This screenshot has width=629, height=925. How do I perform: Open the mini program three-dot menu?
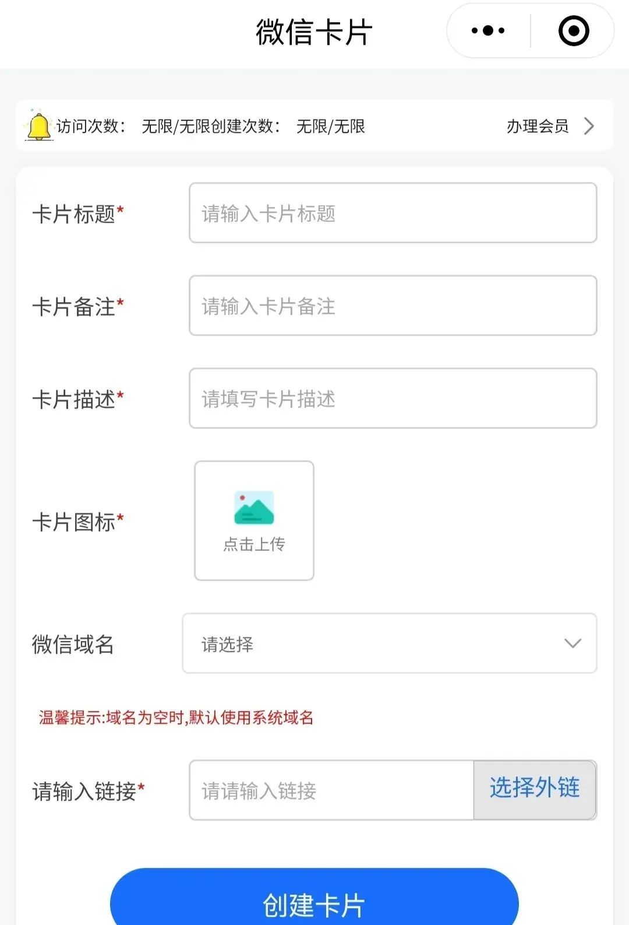point(488,30)
